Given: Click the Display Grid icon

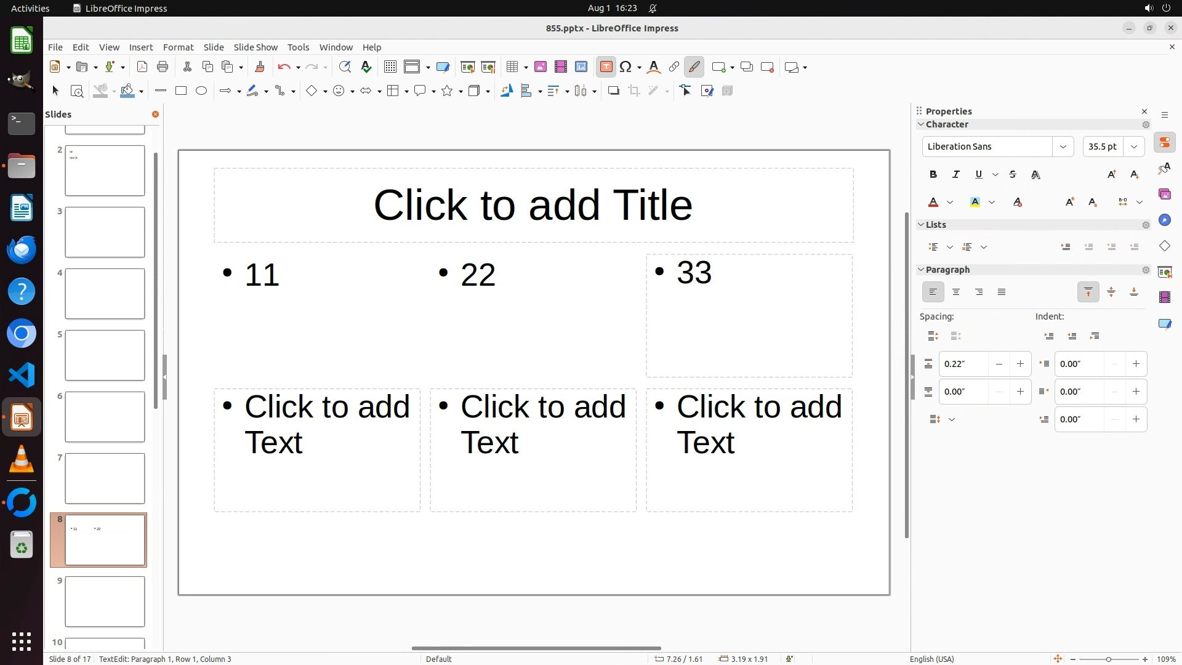Looking at the screenshot, I should [390, 67].
